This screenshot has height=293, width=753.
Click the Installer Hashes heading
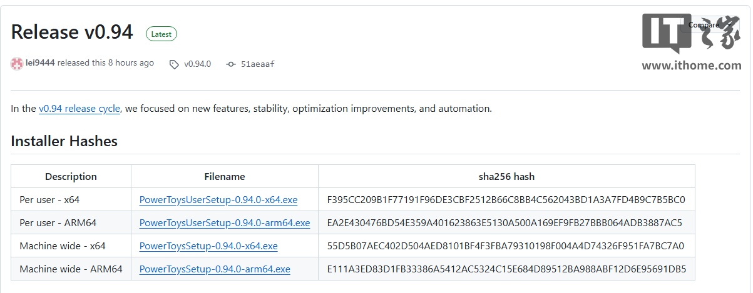click(x=64, y=141)
